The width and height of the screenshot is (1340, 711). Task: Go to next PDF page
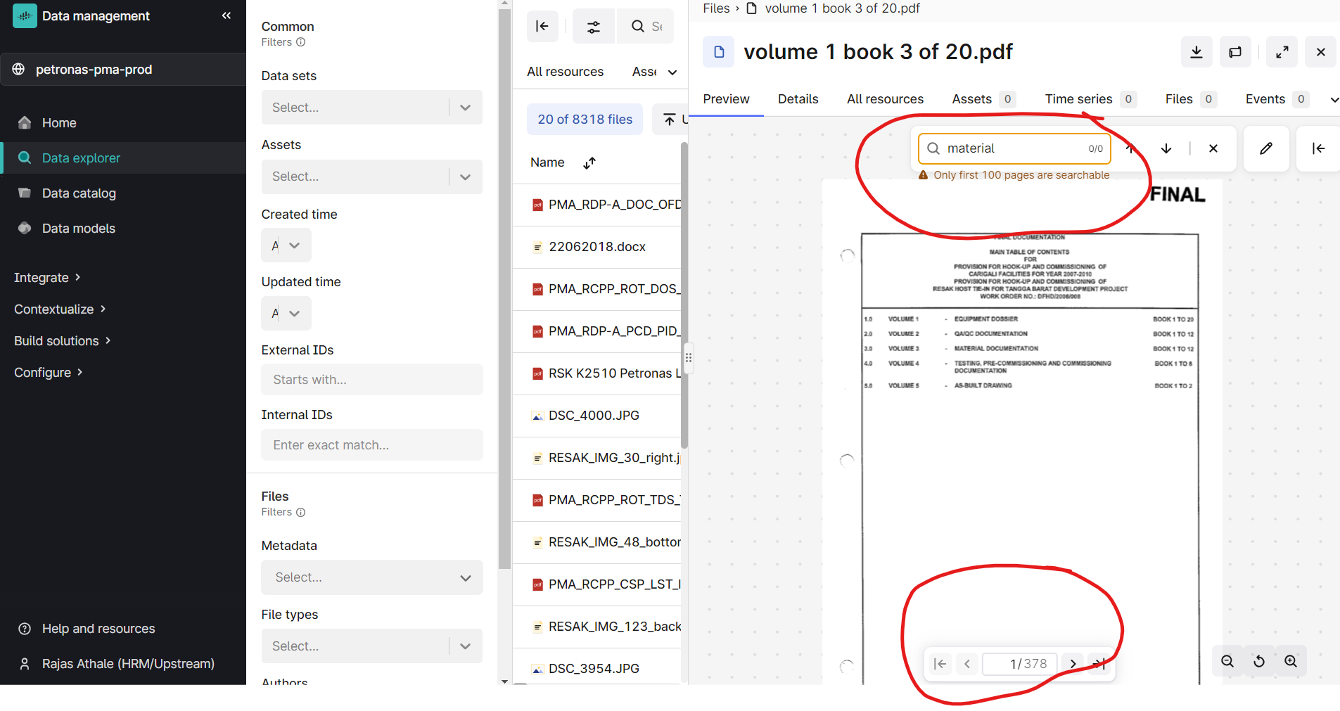coord(1072,664)
